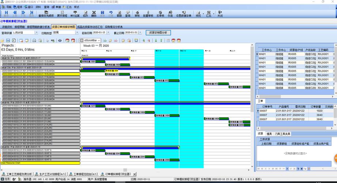The width and height of the screenshot is (337, 183).
Task: Click the Gantt toolbar save disk icon
Action: pos(8,40)
